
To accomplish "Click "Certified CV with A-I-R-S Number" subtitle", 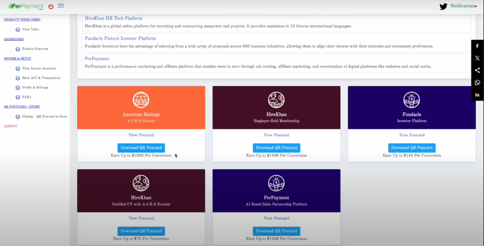I will (x=141, y=204).
